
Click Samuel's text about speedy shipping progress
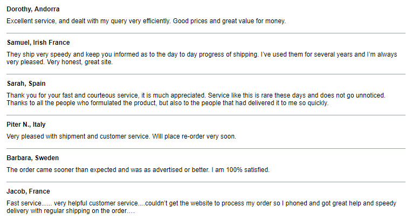click(162, 54)
